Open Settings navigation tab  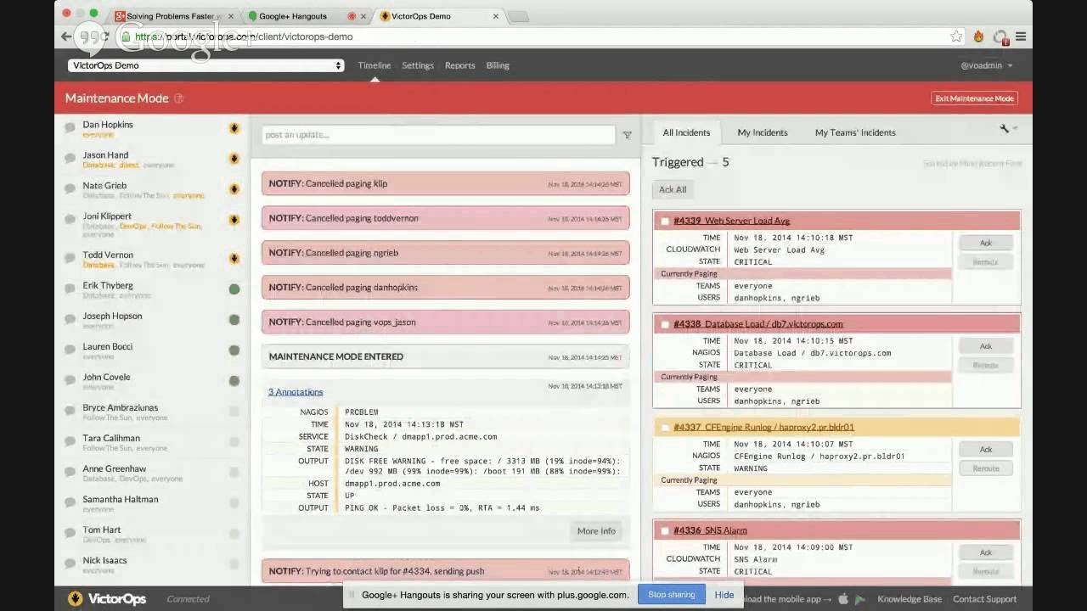pos(418,65)
